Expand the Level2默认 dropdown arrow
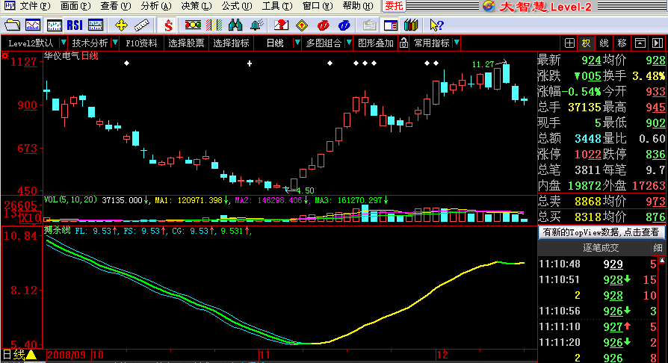The image size is (668, 363). (x=64, y=43)
